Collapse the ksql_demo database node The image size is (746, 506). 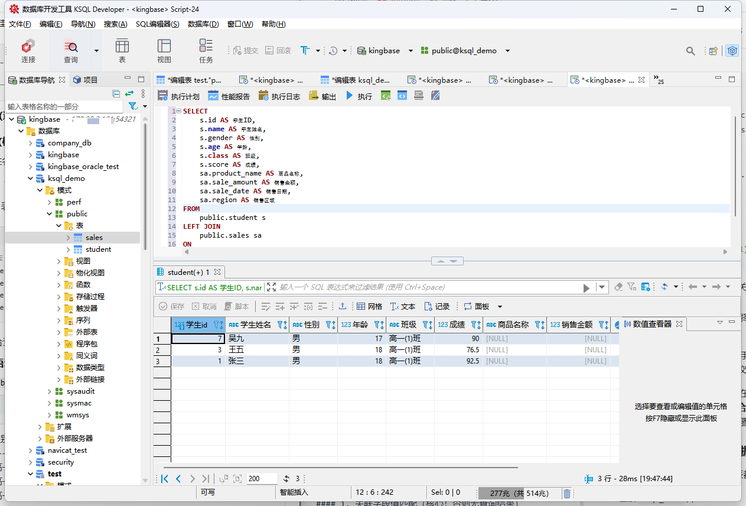point(31,179)
